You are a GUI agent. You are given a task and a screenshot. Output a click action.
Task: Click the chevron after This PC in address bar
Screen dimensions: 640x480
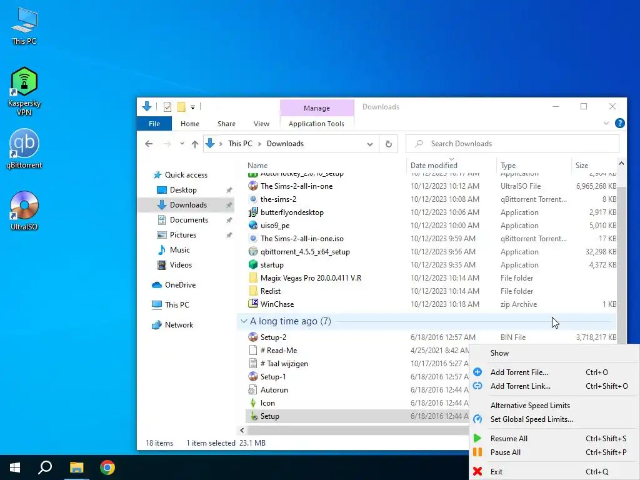pyautogui.click(x=259, y=144)
